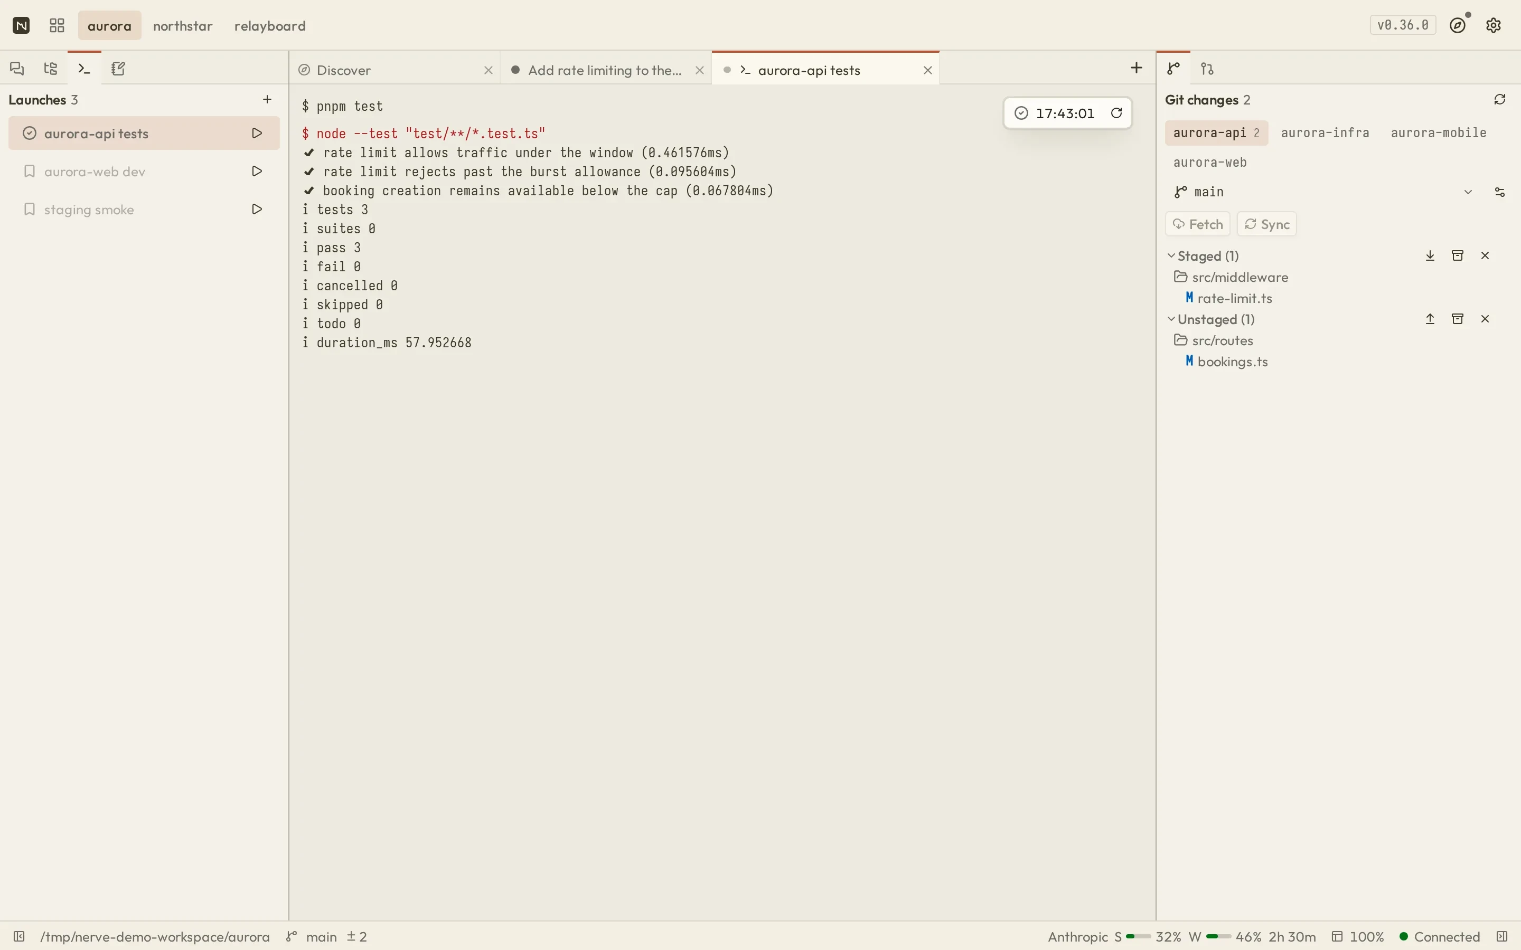Image resolution: width=1521 pixels, height=950 pixels.
Task: Toggle the right panel from status bar
Action: [1502, 937]
